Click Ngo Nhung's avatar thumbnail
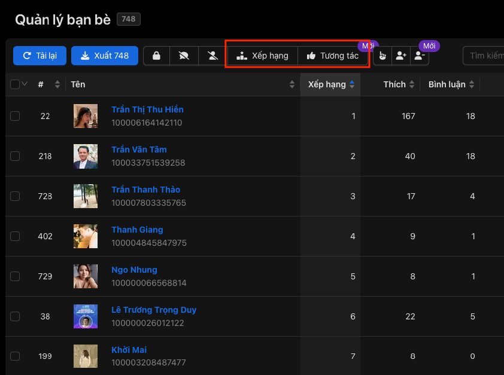The width and height of the screenshot is (504, 375). click(86, 276)
